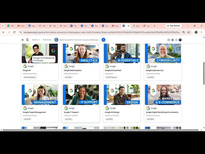205x154 pixels.
Task: Go back with browser back arrow
Action: click(4, 32)
